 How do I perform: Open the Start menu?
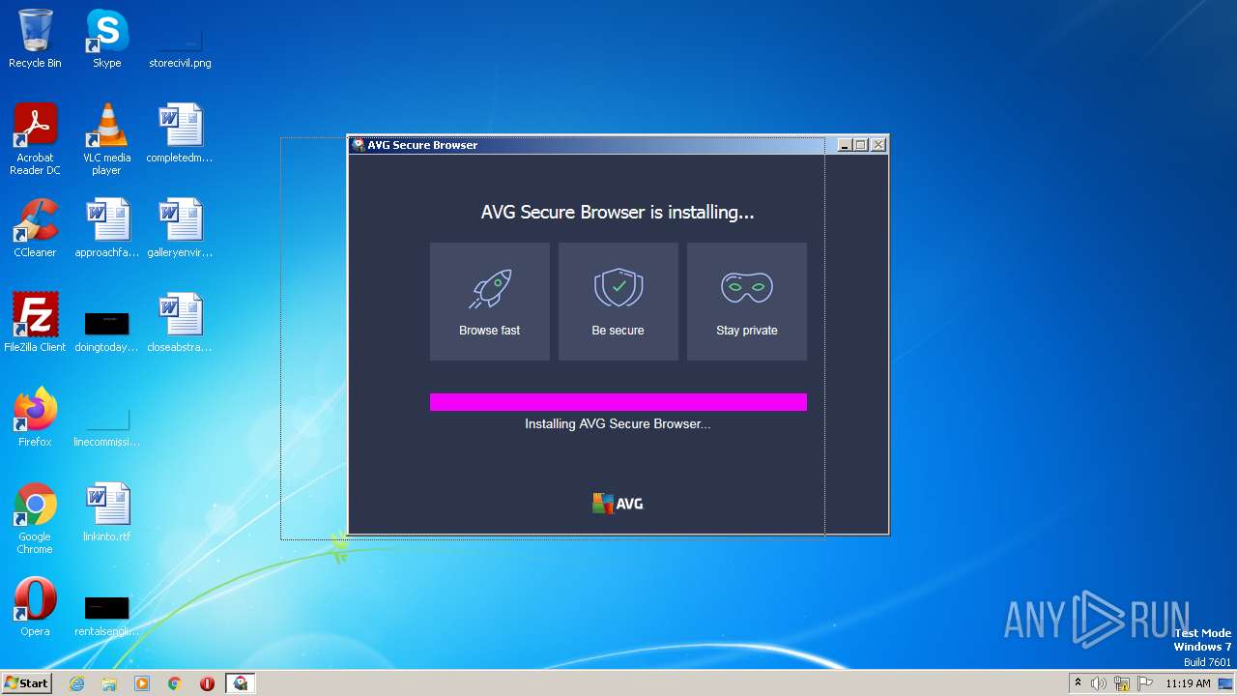pyautogui.click(x=26, y=683)
